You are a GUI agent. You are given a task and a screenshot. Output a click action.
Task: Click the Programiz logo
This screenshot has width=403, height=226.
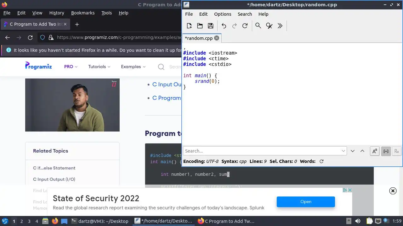click(38, 66)
